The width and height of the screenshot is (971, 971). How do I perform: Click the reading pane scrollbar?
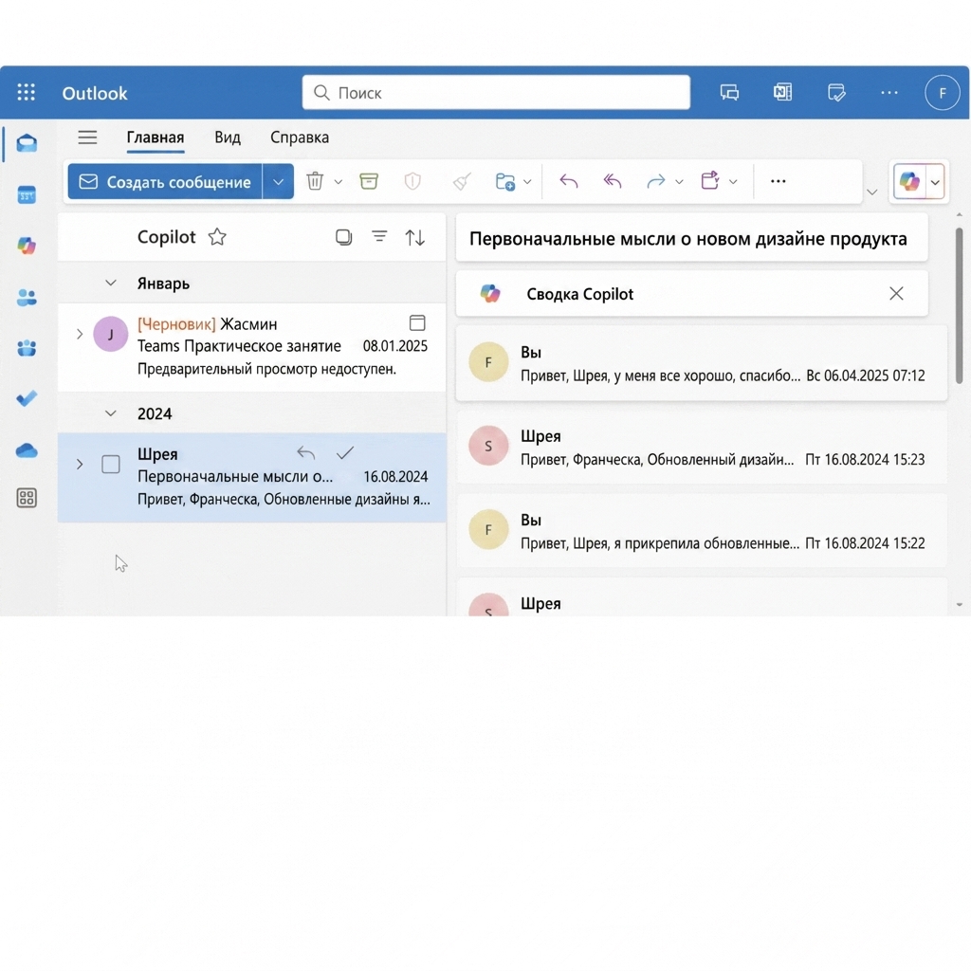(x=959, y=306)
